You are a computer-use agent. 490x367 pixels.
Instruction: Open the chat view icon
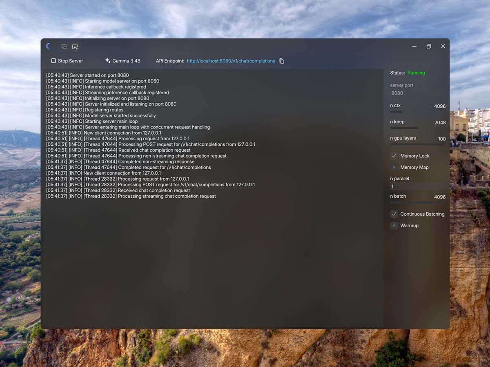coord(64,47)
